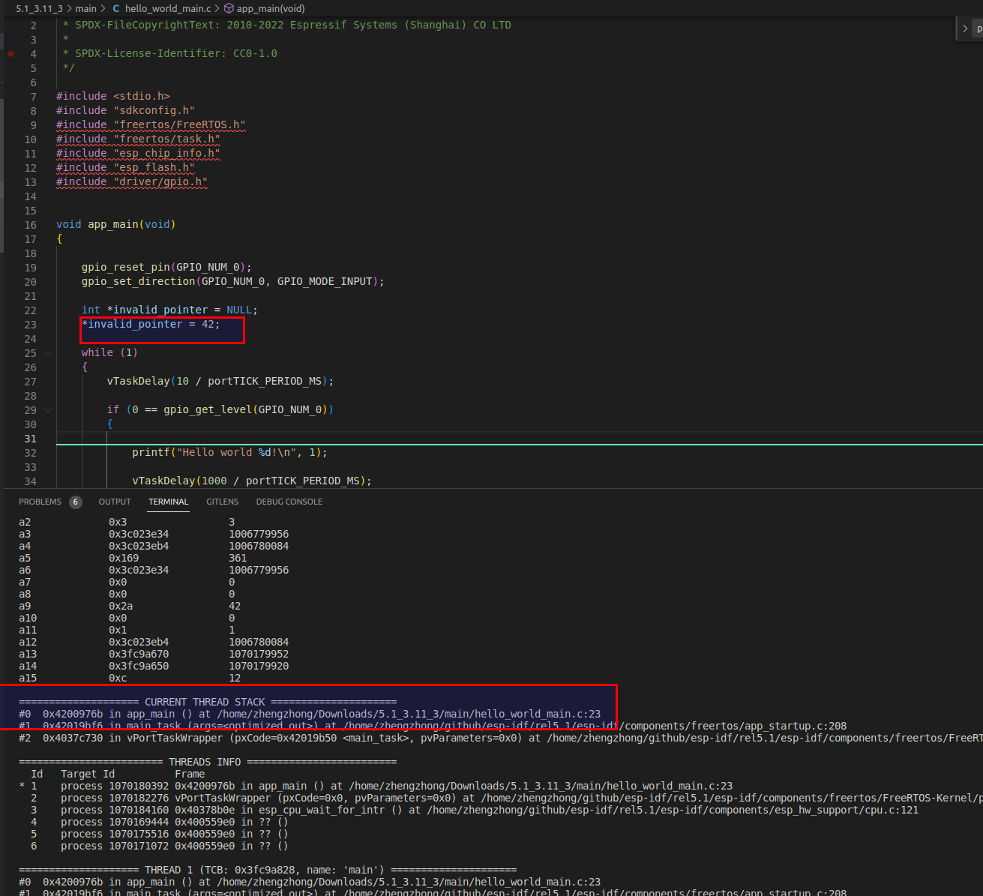Click the '#include "sdkconfig.h"' line

click(x=125, y=110)
